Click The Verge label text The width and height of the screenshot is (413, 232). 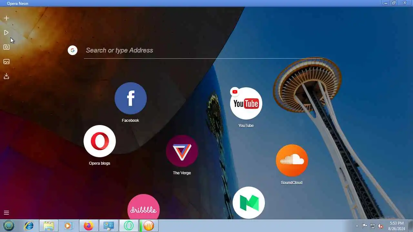182,173
